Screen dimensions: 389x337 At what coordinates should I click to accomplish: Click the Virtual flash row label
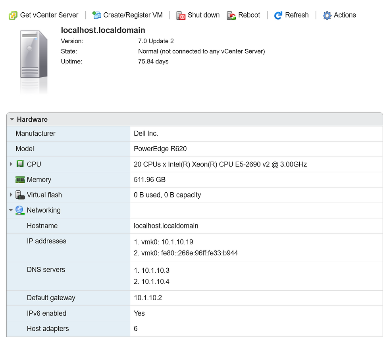coord(44,195)
